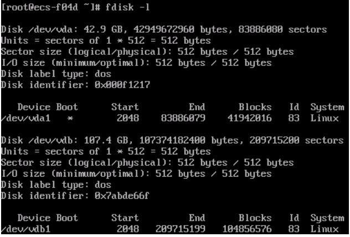
Task: Select disk identifier 0x000f1217 text
Action: [x=122, y=85]
